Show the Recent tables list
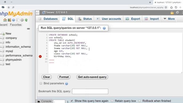Viewport: 183px width, 103px height. click(x=4, y=25)
